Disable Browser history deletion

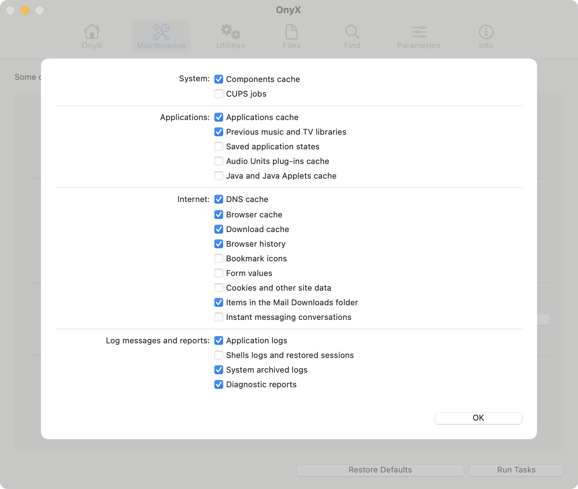219,244
